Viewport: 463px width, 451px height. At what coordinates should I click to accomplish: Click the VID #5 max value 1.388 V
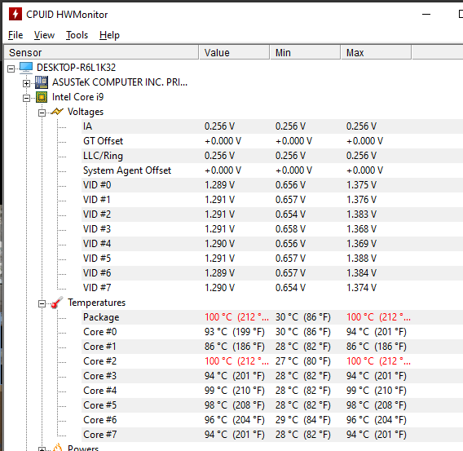361,259
